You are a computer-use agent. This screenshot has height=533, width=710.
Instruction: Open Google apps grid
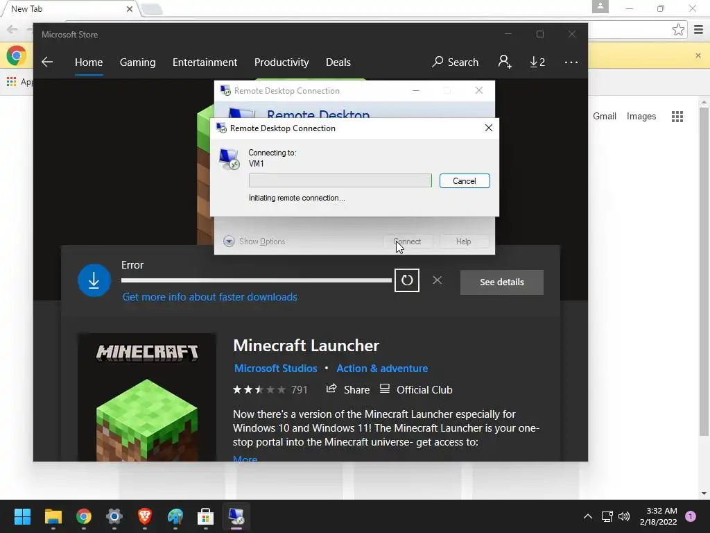point(677,117)
